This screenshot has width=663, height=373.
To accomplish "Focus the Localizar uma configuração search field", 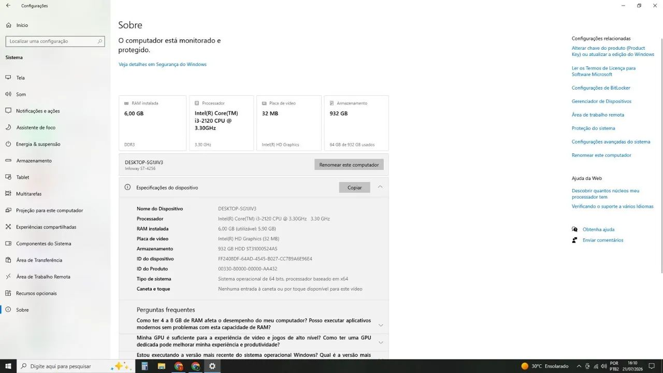I will click(x=55, y=41).
